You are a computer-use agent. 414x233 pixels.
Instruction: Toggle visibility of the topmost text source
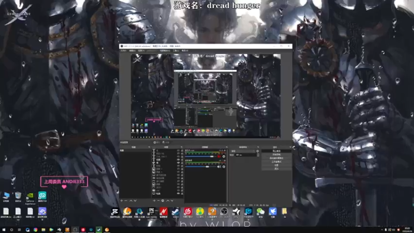178,151
